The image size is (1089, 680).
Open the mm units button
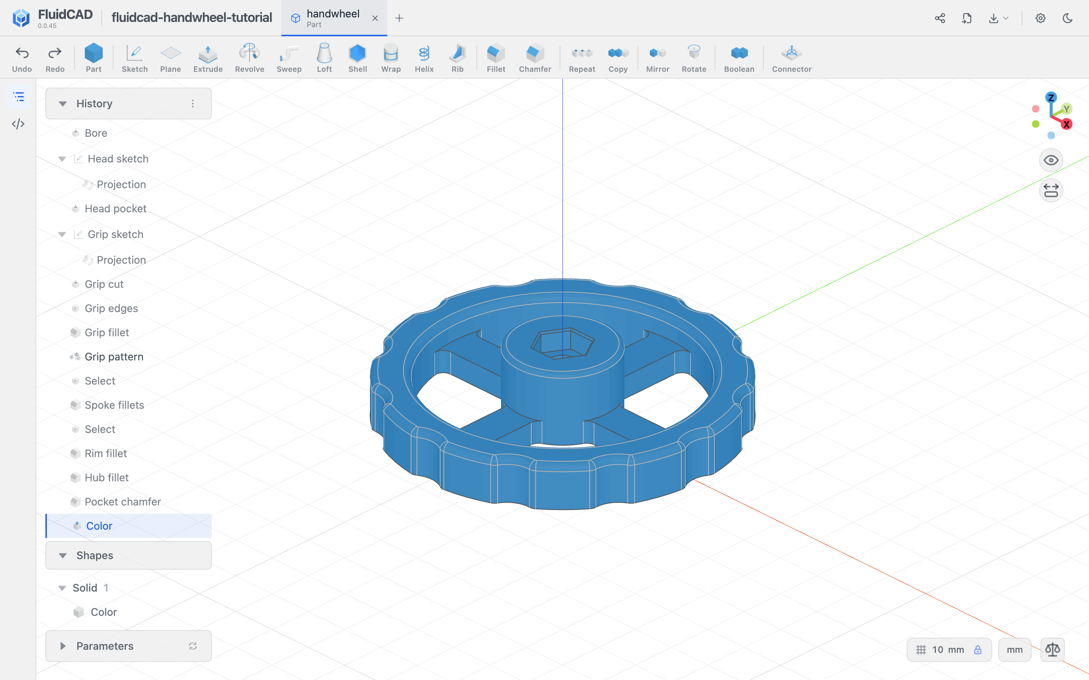(x=1014, y=650)
